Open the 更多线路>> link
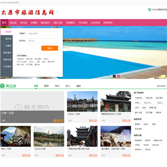 (162, 86)
